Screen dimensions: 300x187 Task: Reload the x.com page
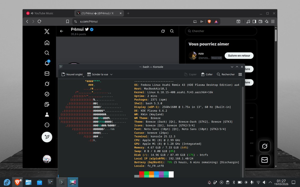[39, 21]
